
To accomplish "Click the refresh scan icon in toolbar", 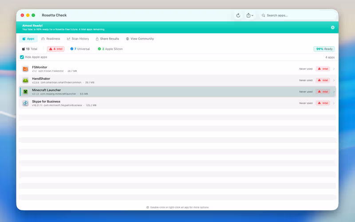I will (238, 16).
